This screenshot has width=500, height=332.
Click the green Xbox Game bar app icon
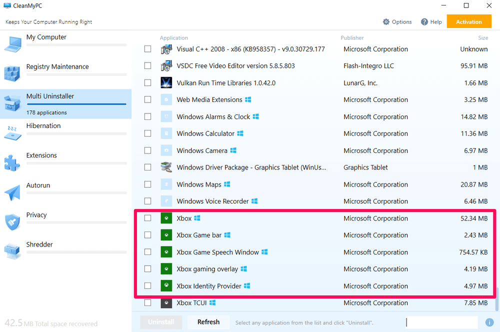(166, 235)
